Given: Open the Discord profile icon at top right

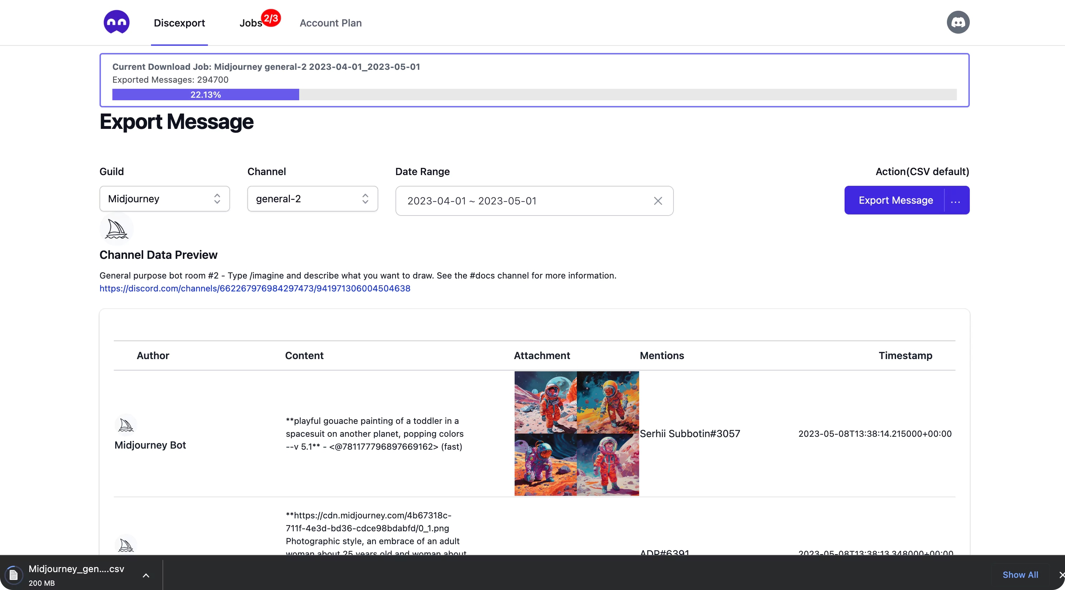Looking at the screenshot, I should point(958,22).
